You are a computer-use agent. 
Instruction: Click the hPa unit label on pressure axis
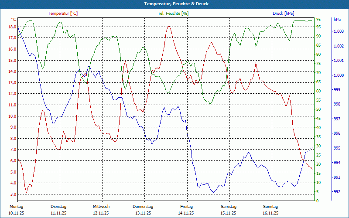click(x=337, y=20)
